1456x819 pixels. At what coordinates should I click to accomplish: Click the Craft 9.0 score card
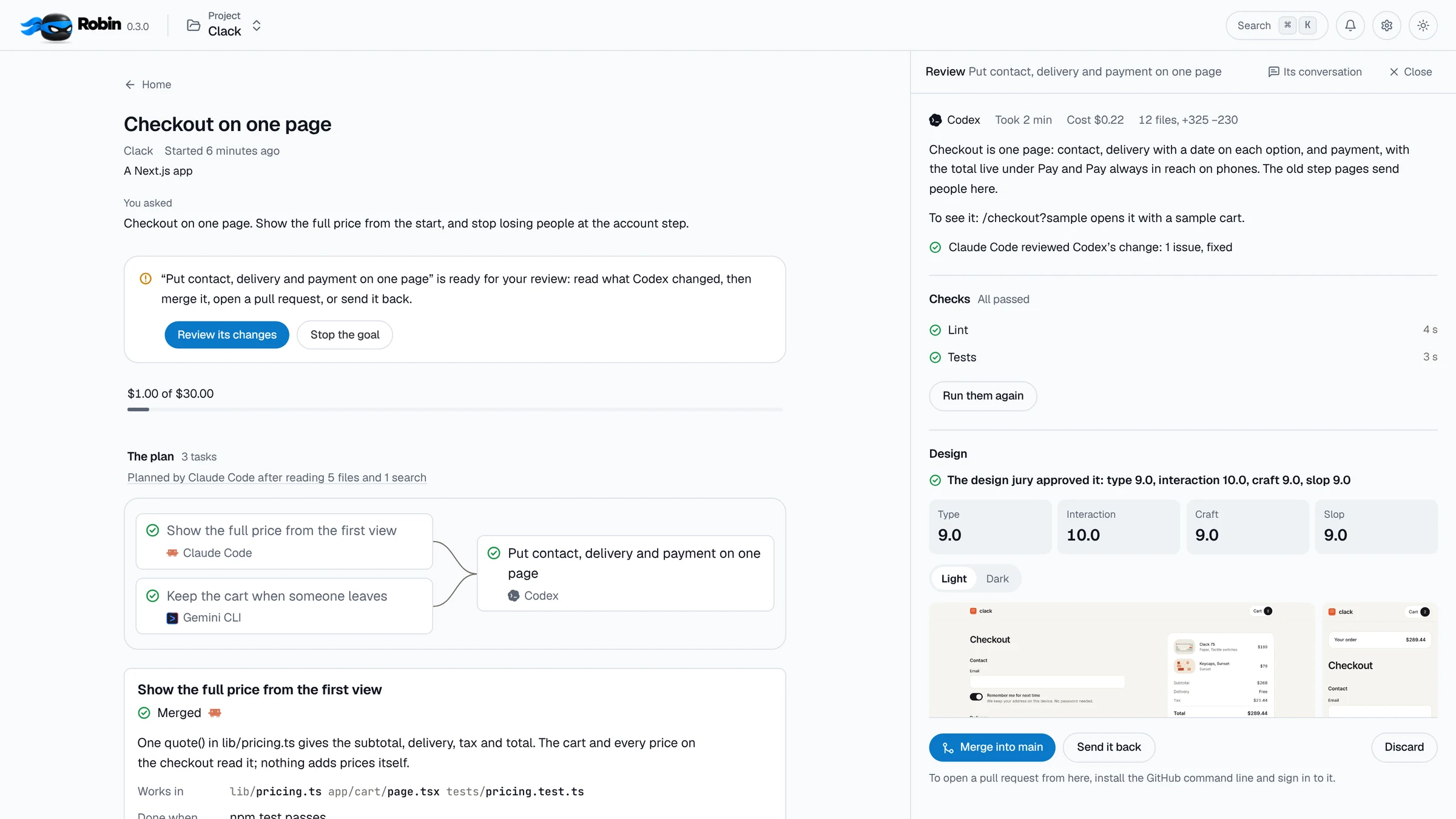[1247, 527]
